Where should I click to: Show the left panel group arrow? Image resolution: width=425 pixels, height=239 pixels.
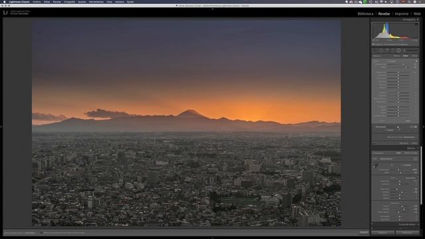tap(1, 126)
